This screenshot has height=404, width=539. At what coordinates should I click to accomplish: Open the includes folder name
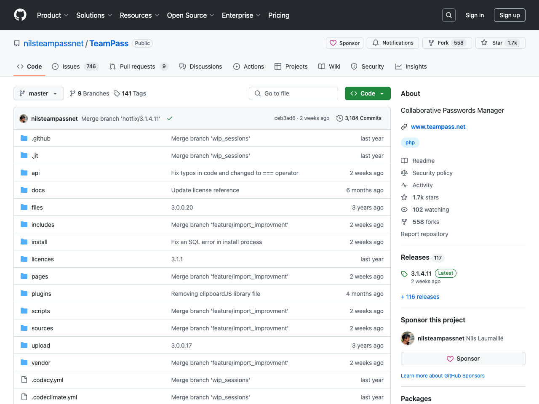pos(43,225)
